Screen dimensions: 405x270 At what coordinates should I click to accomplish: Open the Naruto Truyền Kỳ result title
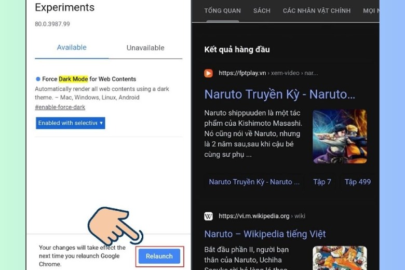(x=280, y=95)
